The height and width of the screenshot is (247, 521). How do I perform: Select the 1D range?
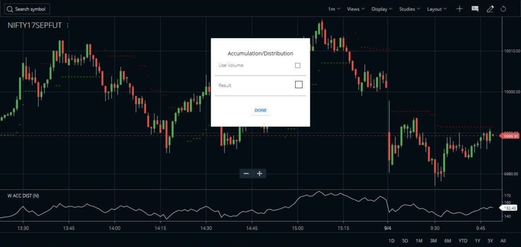(391, 241)
